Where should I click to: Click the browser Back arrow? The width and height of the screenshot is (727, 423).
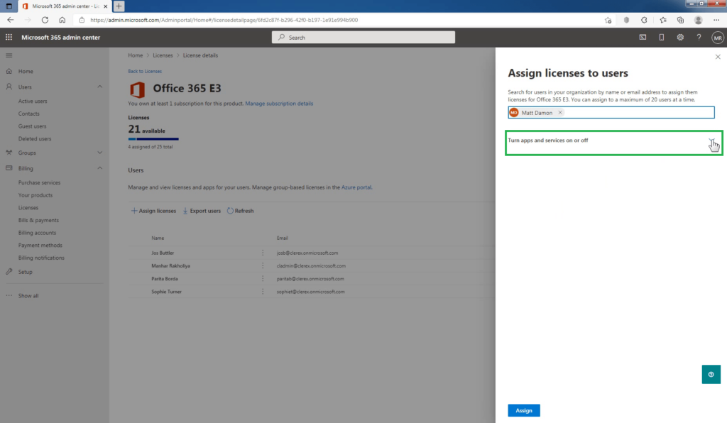[10, 20]
